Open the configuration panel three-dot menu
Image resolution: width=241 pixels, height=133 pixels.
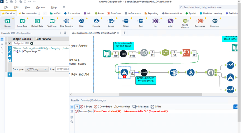60,33
